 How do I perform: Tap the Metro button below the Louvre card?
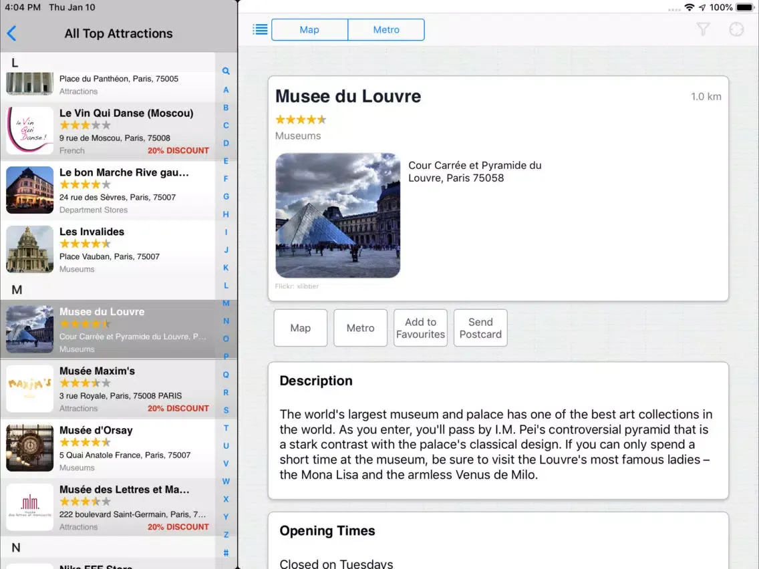[360, 328]
